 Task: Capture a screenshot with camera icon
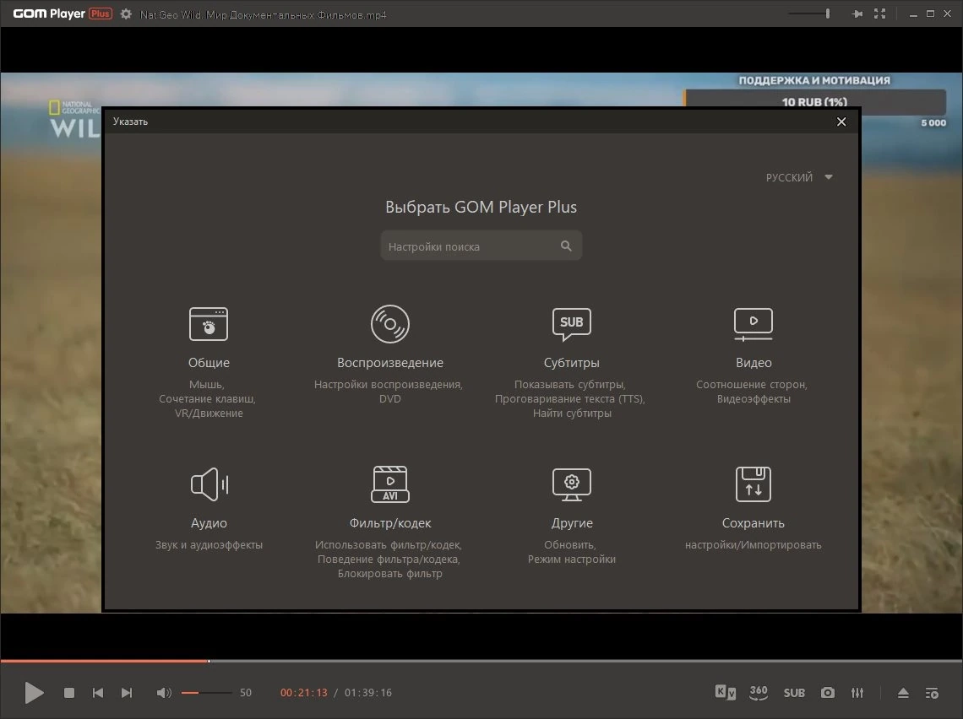click(828, 693)
